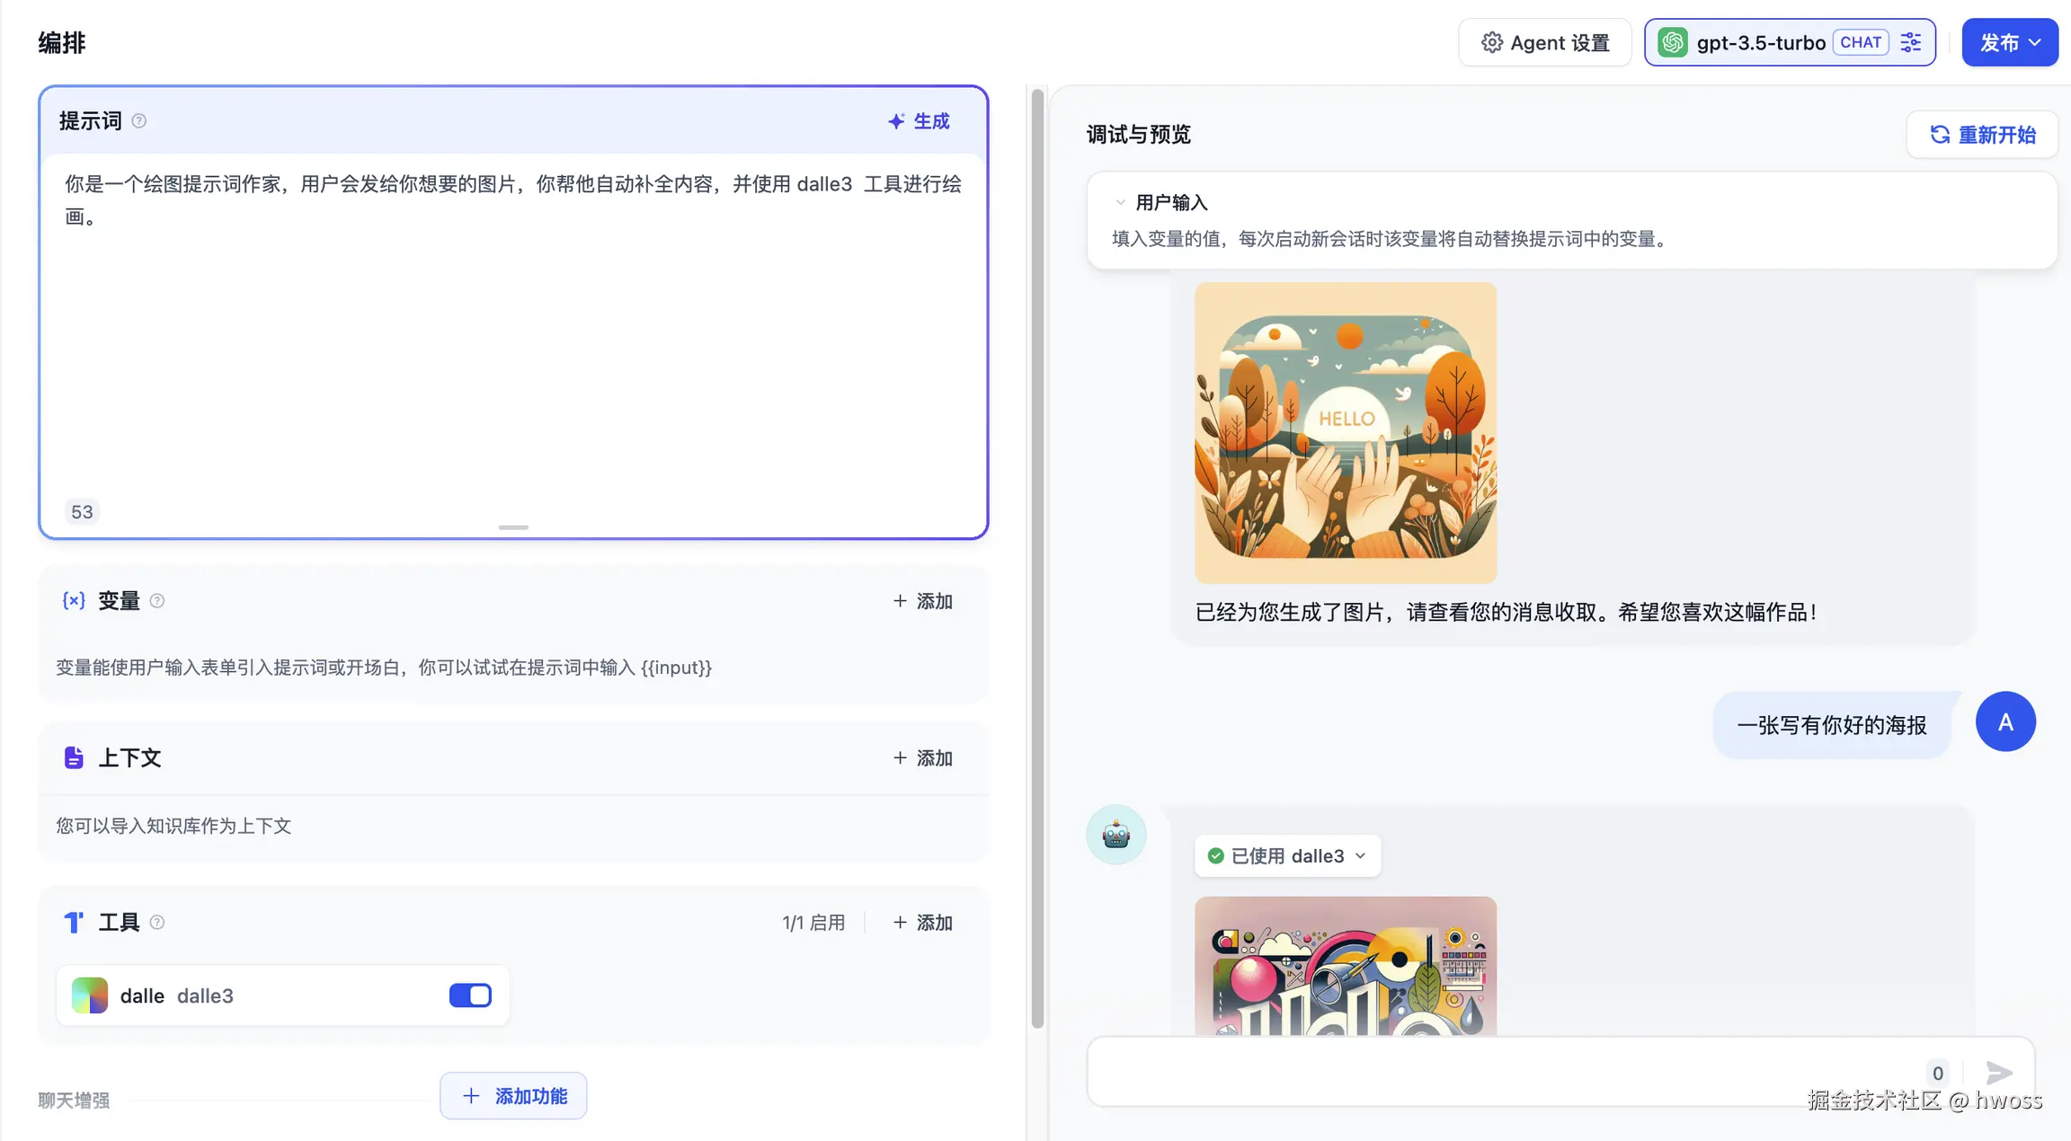Click 添加功能 button

tap(513, 1096)
